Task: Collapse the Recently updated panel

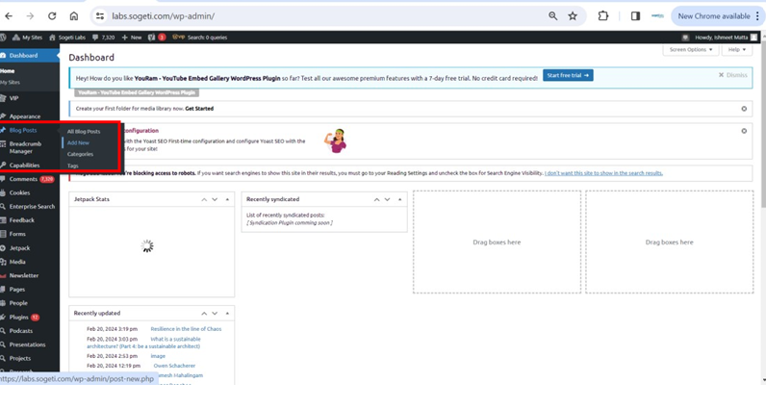Action: tap(227, 313)
